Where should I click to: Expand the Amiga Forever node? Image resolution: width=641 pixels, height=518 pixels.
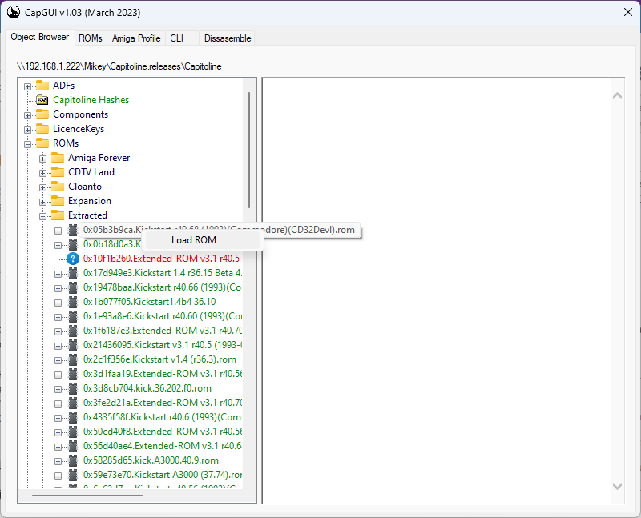tap(42, 159)
